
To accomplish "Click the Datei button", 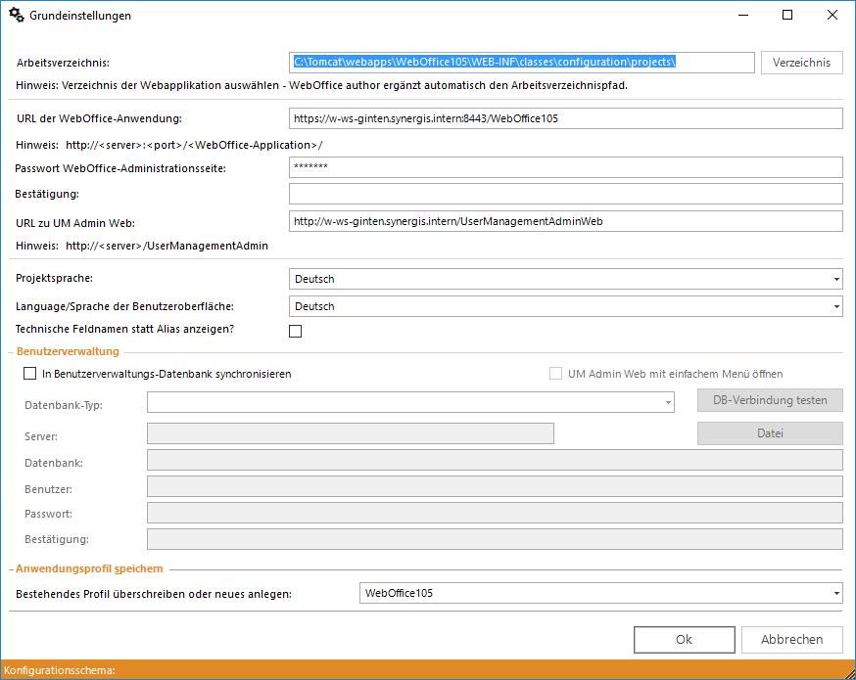I will [770, 433].
